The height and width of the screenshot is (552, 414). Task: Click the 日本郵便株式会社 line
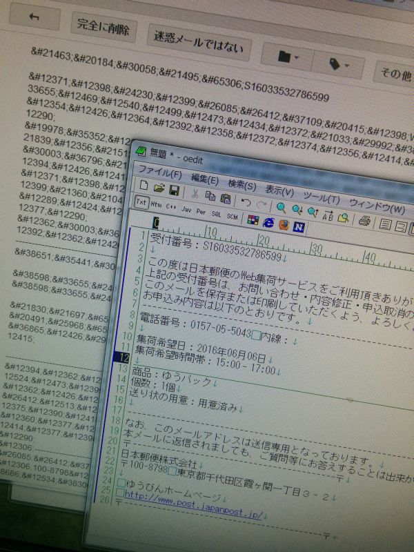click(x=159, y=458)
